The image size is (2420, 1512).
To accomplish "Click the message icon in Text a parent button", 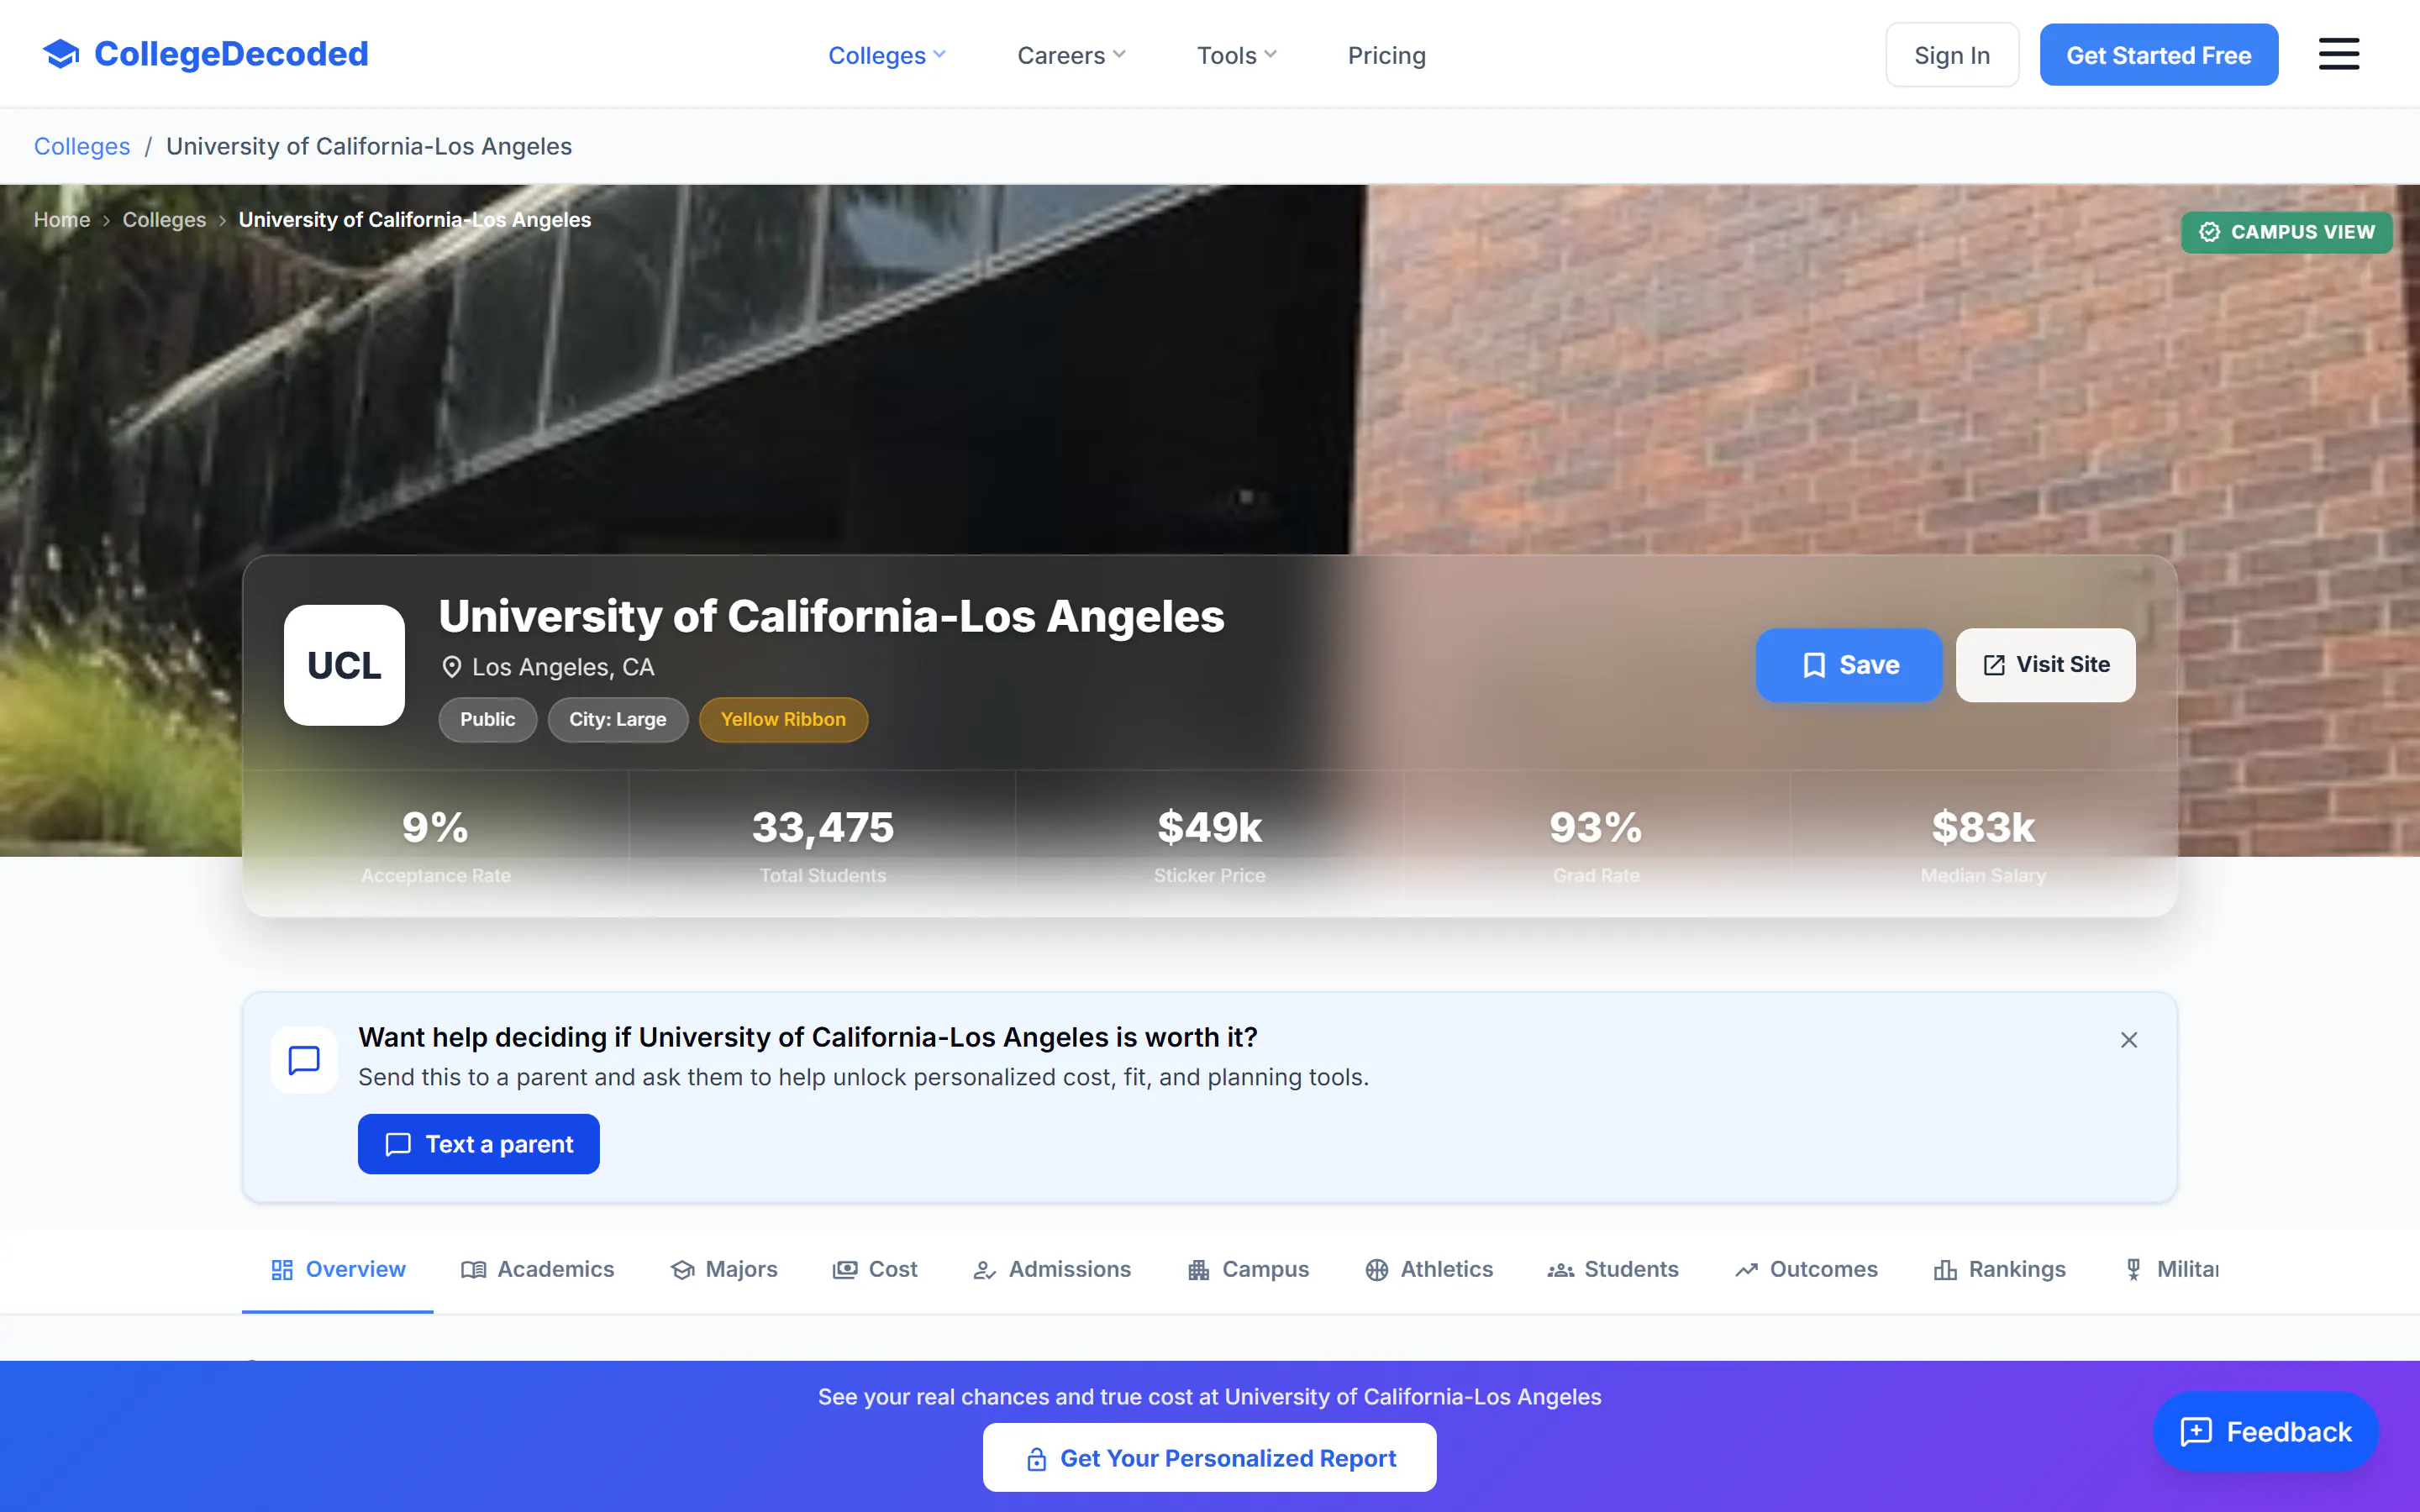I will tap(398, 1144).
